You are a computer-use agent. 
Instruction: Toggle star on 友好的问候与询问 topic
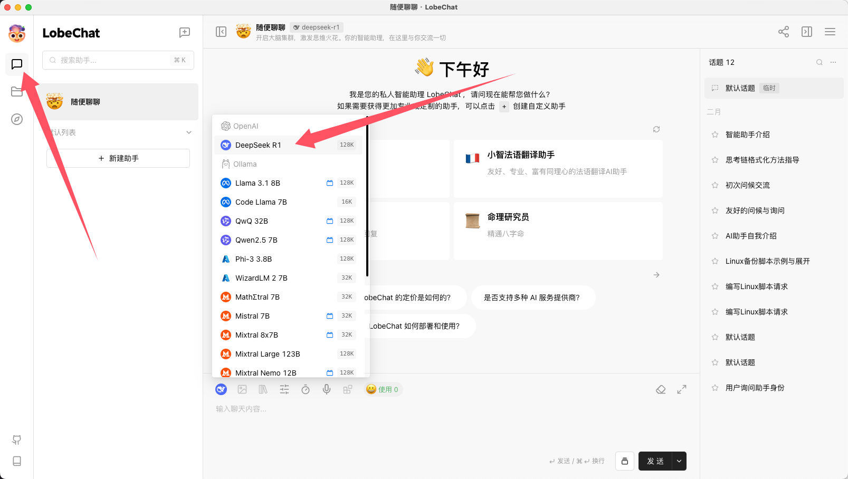click(x=715, y=210)
